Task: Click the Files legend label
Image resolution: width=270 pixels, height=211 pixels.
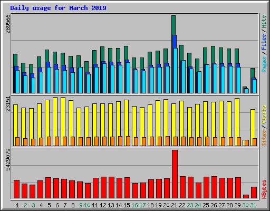Action: (264, 42)
